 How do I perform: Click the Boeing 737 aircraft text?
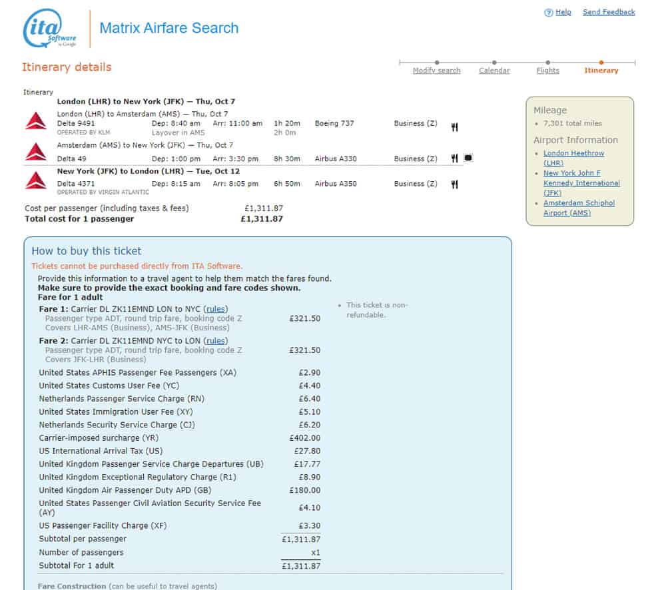[334, 123]
